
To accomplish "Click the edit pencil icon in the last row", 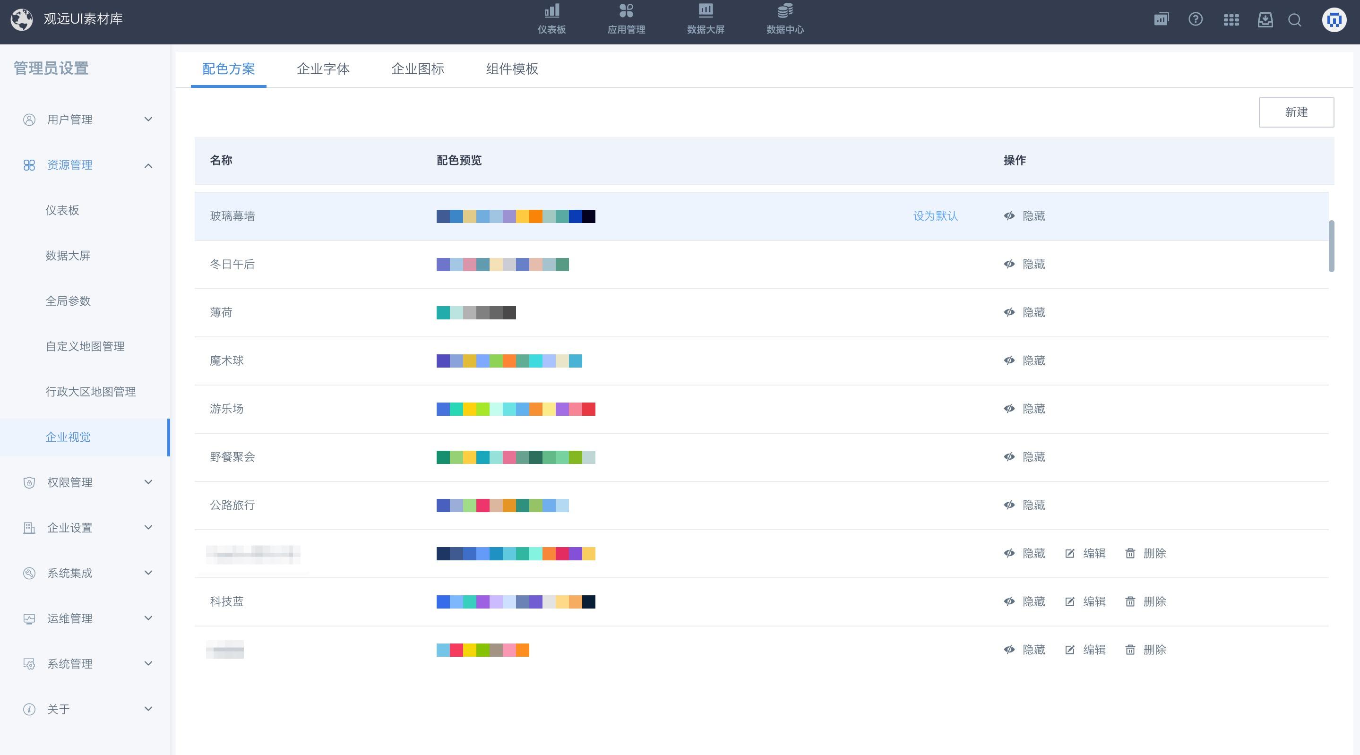I will tap(1070, 650).
